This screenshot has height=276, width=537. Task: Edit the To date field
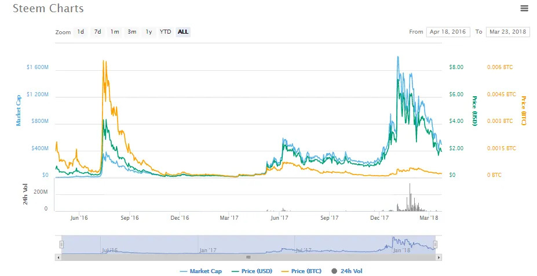507,32
